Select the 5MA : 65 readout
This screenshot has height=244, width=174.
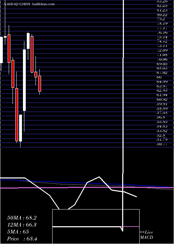point(18,232)
